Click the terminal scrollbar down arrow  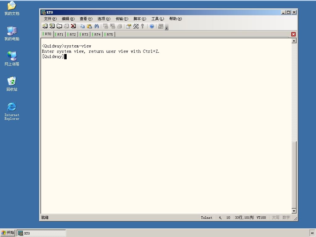click(294, 211)
